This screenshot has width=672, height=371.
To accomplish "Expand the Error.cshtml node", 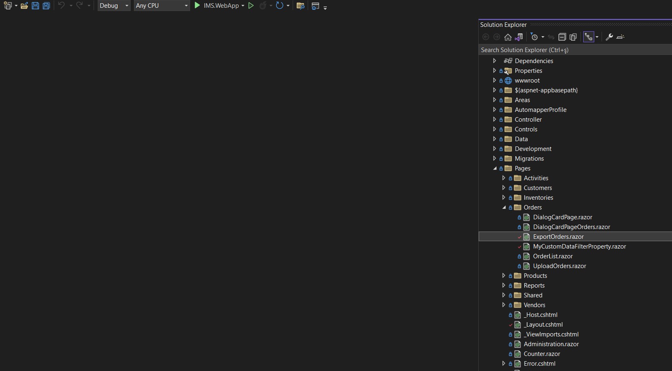I will [504, 363].
